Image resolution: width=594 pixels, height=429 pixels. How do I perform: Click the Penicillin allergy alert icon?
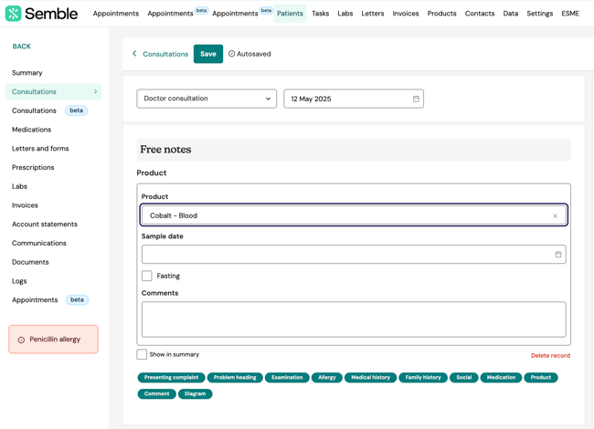tap(21, 340)
